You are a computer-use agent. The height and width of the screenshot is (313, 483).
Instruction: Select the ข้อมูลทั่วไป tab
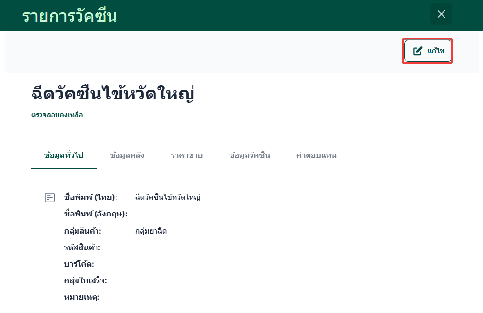click(x=64, y=156)
